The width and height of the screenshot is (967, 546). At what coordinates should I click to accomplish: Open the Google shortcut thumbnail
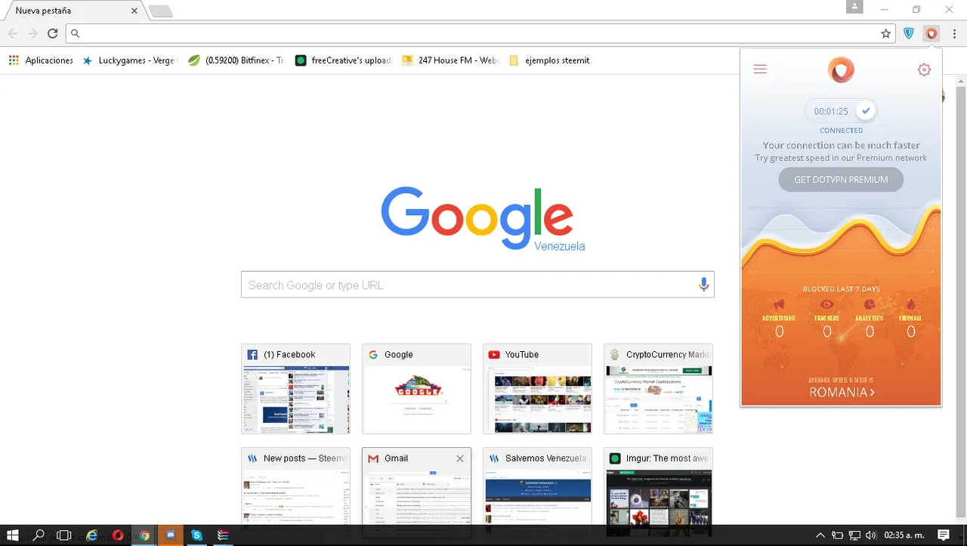[x=416, y=389]
